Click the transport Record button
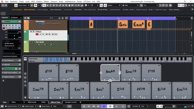Screen dimensions: 194x109 coord(123,106)
